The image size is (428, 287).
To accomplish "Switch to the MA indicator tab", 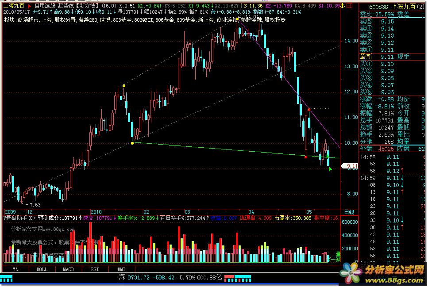I will coord(15,269).
